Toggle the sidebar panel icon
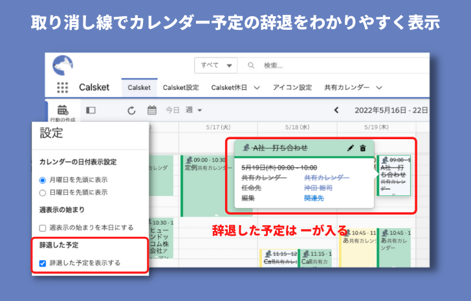 click(x=91, y=110)
